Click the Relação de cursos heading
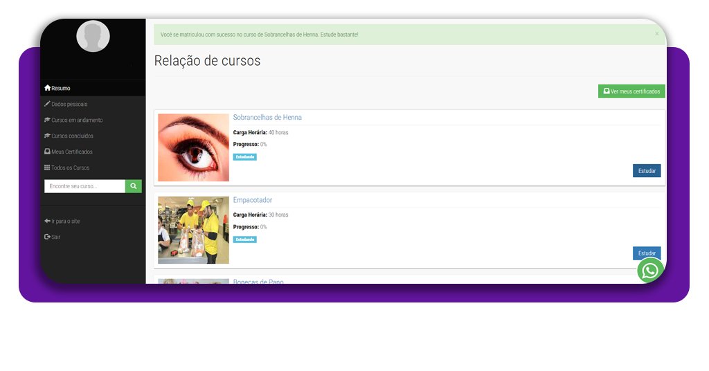 pyautogui.click(x=207, y=60)
